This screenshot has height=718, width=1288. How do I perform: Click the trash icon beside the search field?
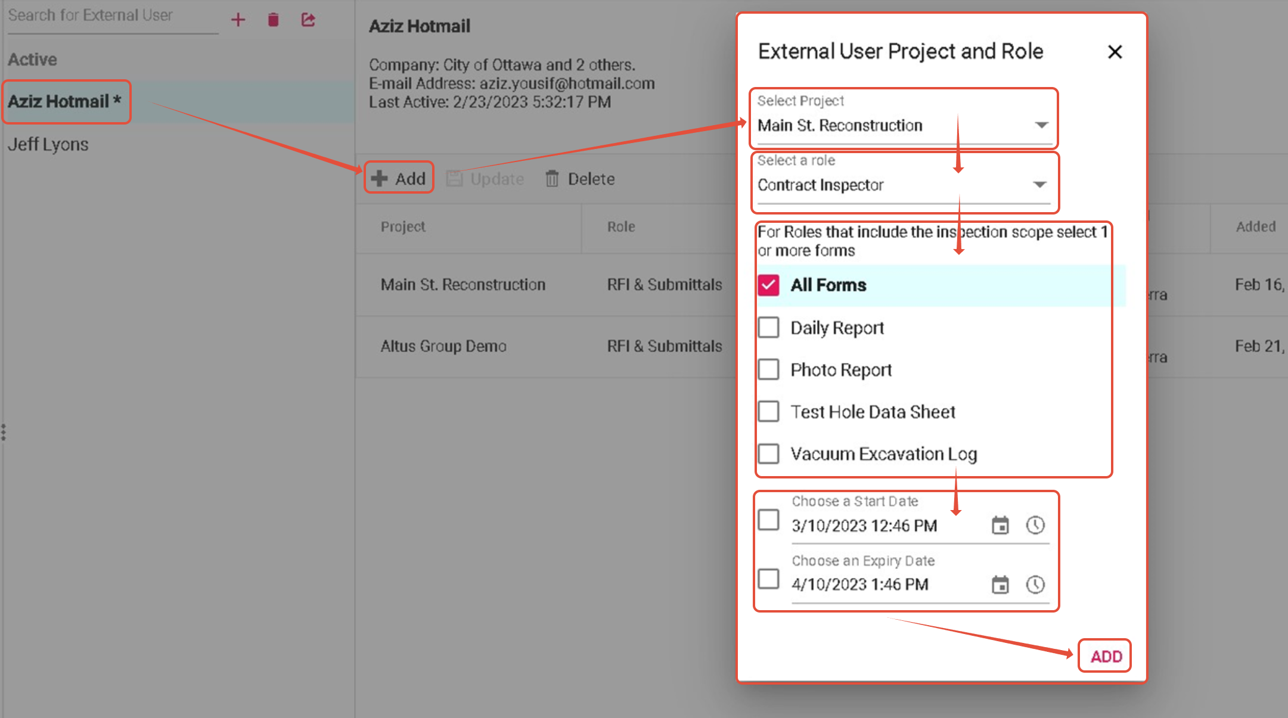[x=273, y=20]
